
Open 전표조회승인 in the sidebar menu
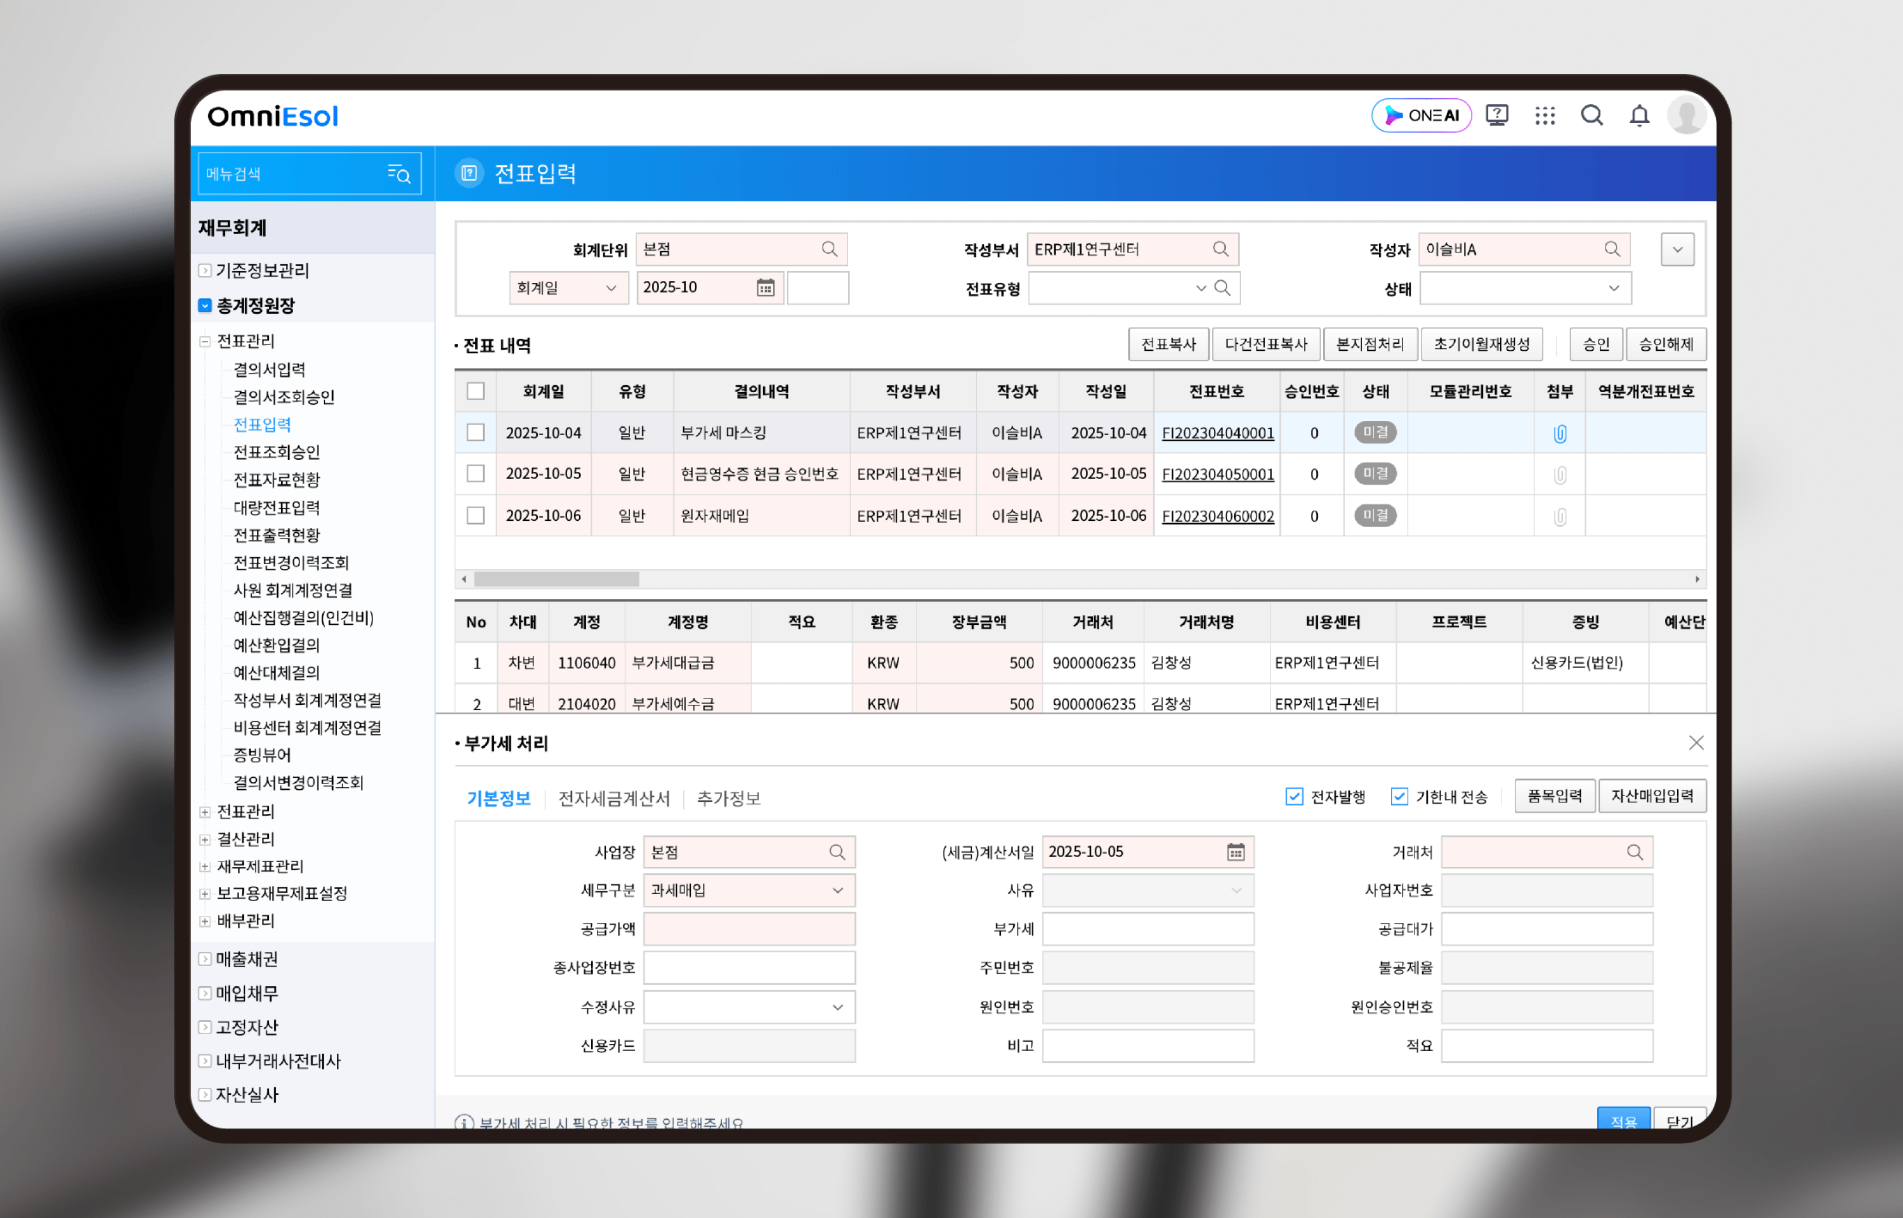[x=276, y=452]
